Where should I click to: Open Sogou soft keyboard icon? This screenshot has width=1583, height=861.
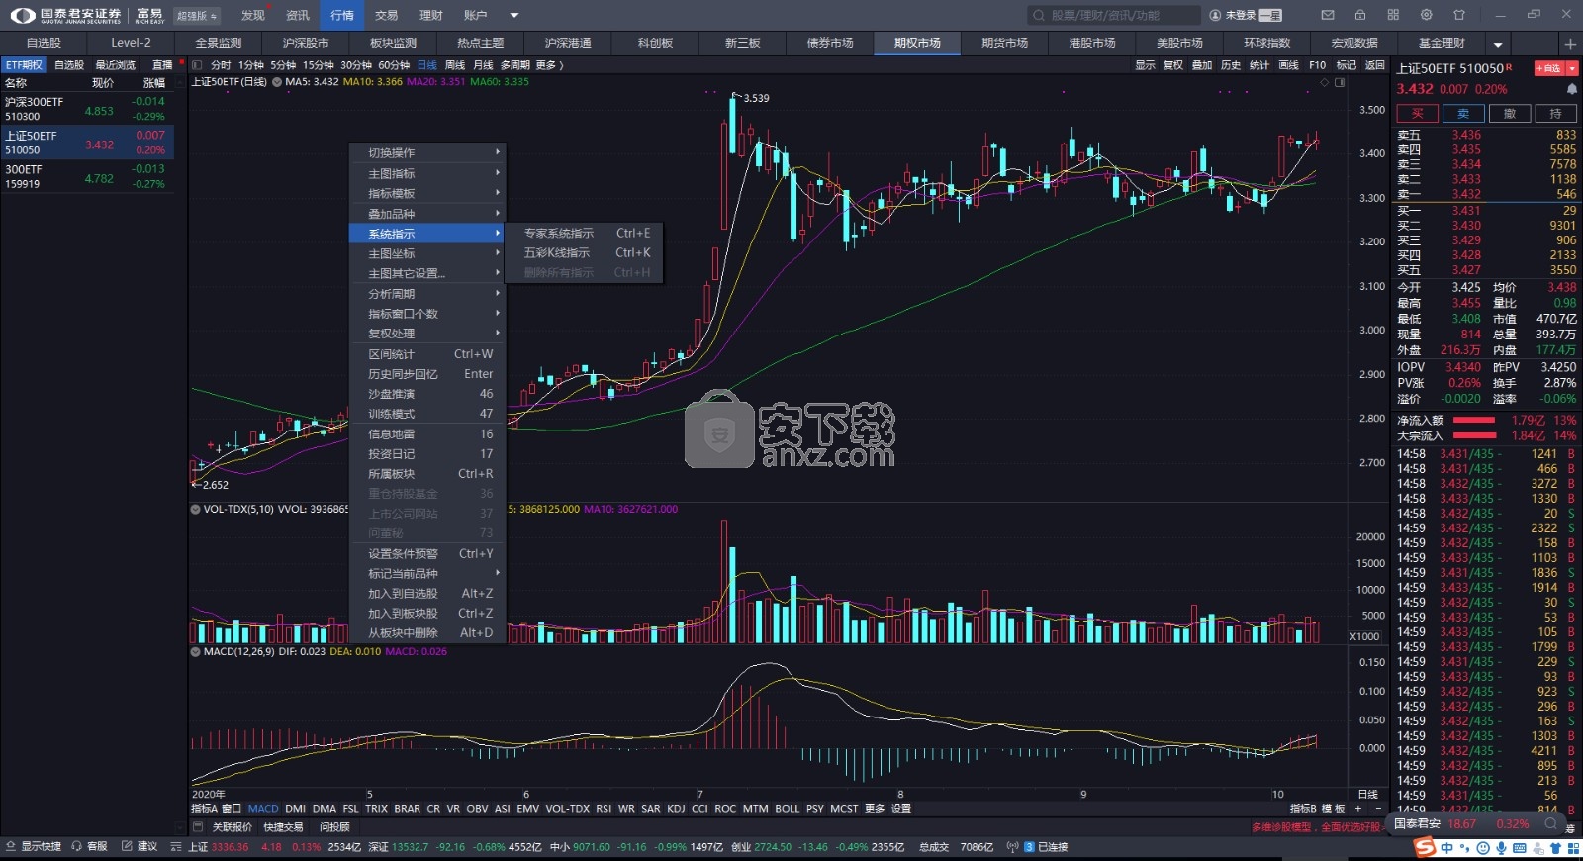1520,848
